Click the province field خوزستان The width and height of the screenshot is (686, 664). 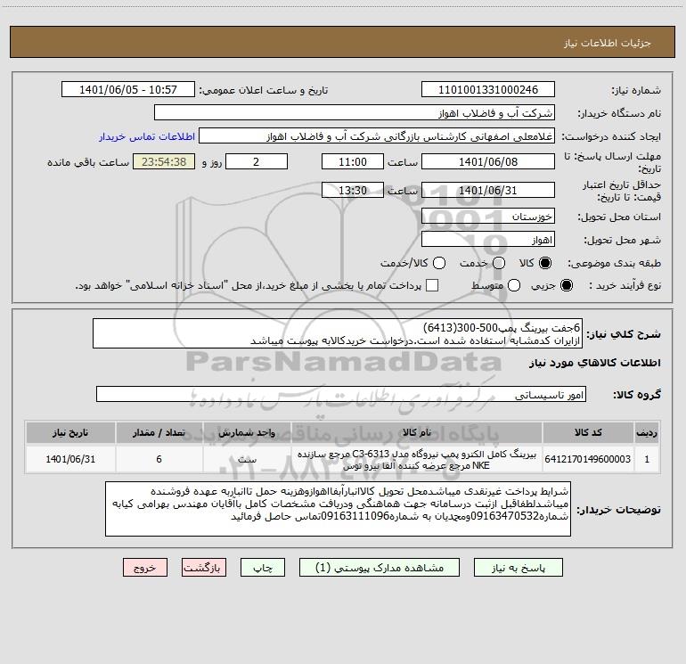pyautogui.click(x=488, y=217)
